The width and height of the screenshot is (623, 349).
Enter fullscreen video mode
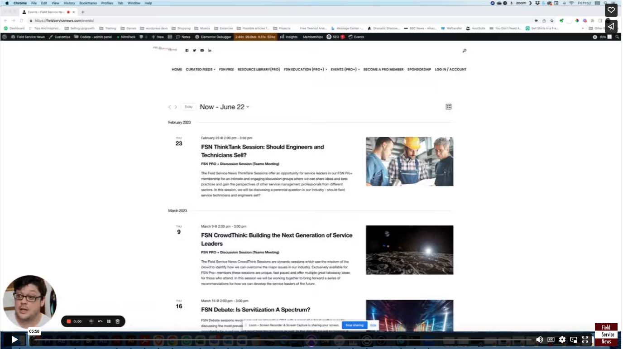click(x=585, y=339)
